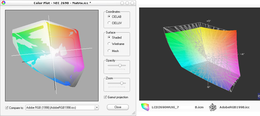Image resolution: width=260 pixels, height=116 pixels.
Task: Click the AdobeRGB1998 wireframe gamut icon
Action: pos(212,107)
